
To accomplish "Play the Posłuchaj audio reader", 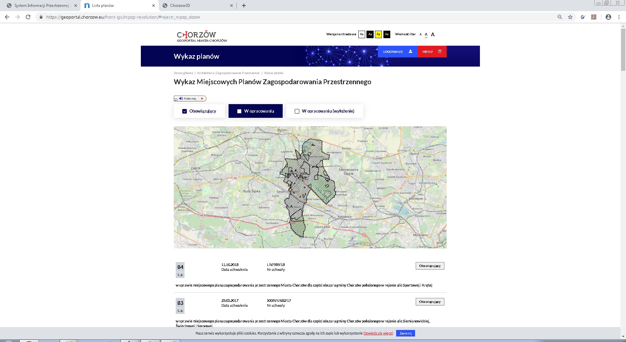I will click(202, 99).
